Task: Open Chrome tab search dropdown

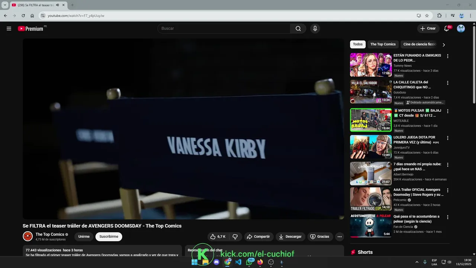Action: coord(5,5)
